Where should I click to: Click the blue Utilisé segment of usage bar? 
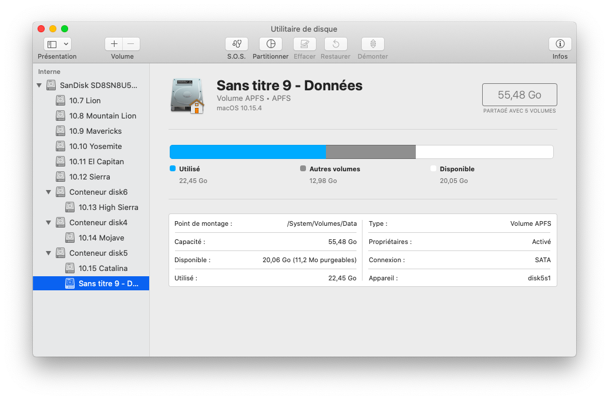(x=248, y=152)
